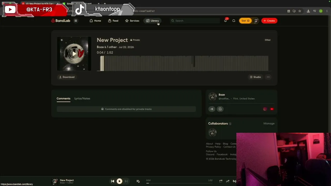The width and height of the screenshot is (331, 186).
Task: Open the Facebook follow link
Action: (222, 154)
